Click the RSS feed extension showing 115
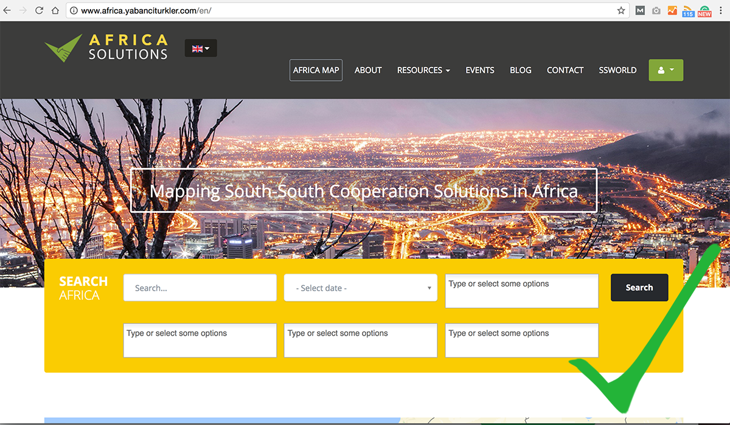The width and height of the screenshot is (730, 425). tap(688, 10)
